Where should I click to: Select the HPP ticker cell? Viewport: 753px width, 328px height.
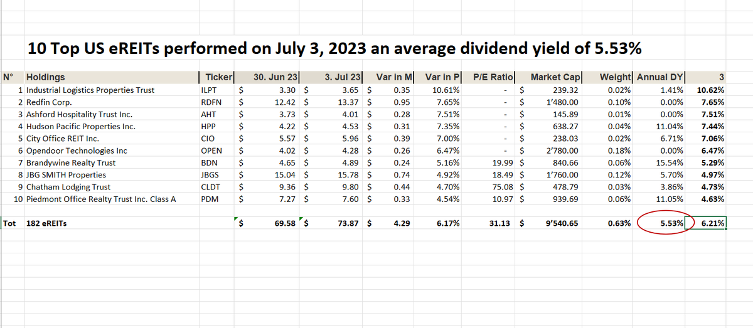click(x=216, y=127)
